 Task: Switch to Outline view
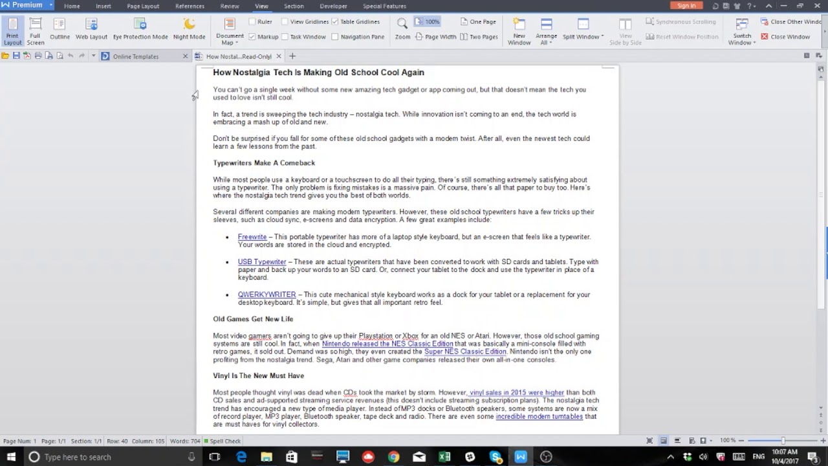tap(60, 30)
